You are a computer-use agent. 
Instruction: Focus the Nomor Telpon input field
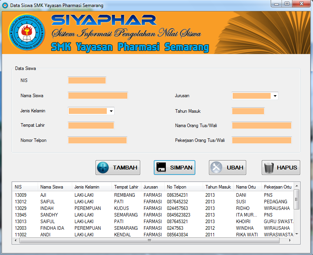click(97, 140)
